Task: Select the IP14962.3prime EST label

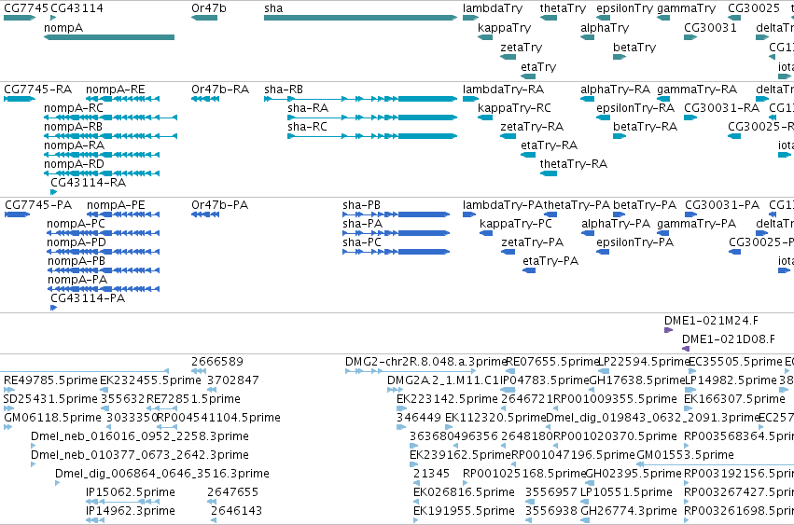Action: [131, 511]
